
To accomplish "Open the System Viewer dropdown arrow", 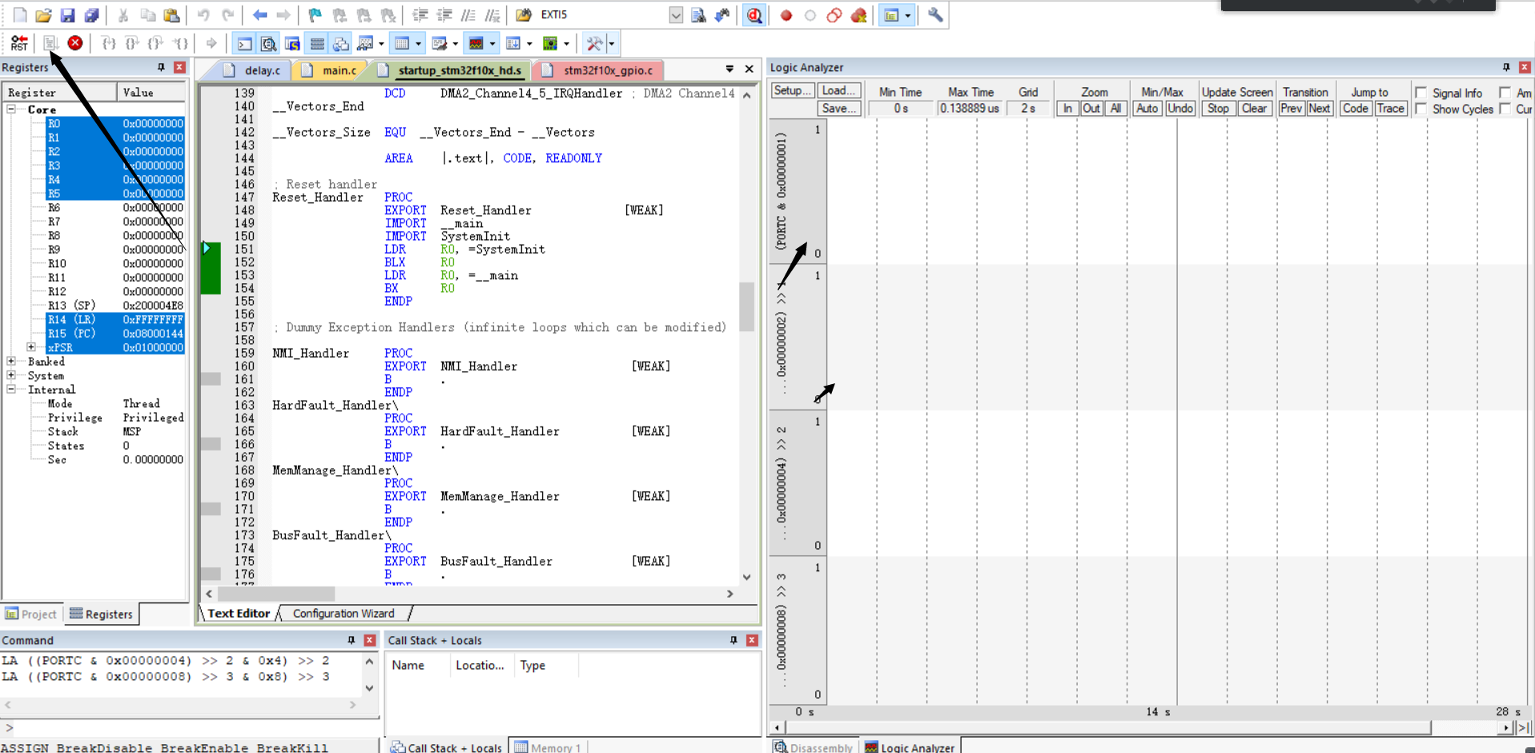I will point(566,43).
